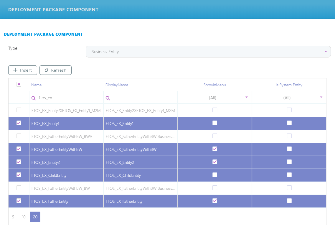Viewport: 335px width, 234px height.
Task: Open the Type Business Entity dropdown
Action: (x=208, y=52)
